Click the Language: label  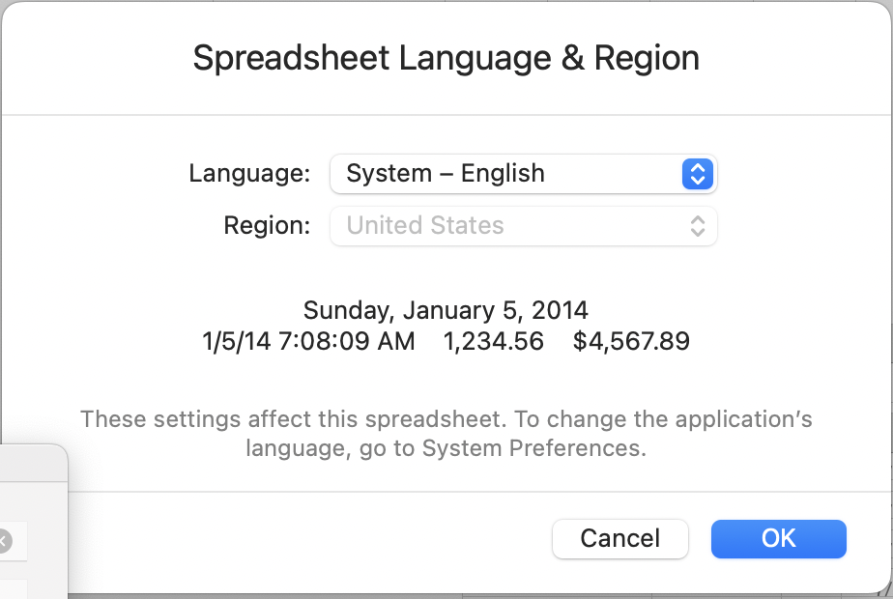coord(249,174)
